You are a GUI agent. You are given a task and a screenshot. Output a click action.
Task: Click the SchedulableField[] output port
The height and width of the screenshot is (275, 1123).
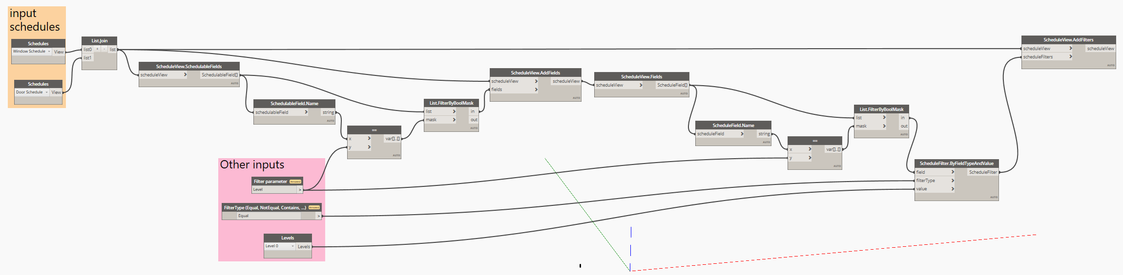coord(220,74)
